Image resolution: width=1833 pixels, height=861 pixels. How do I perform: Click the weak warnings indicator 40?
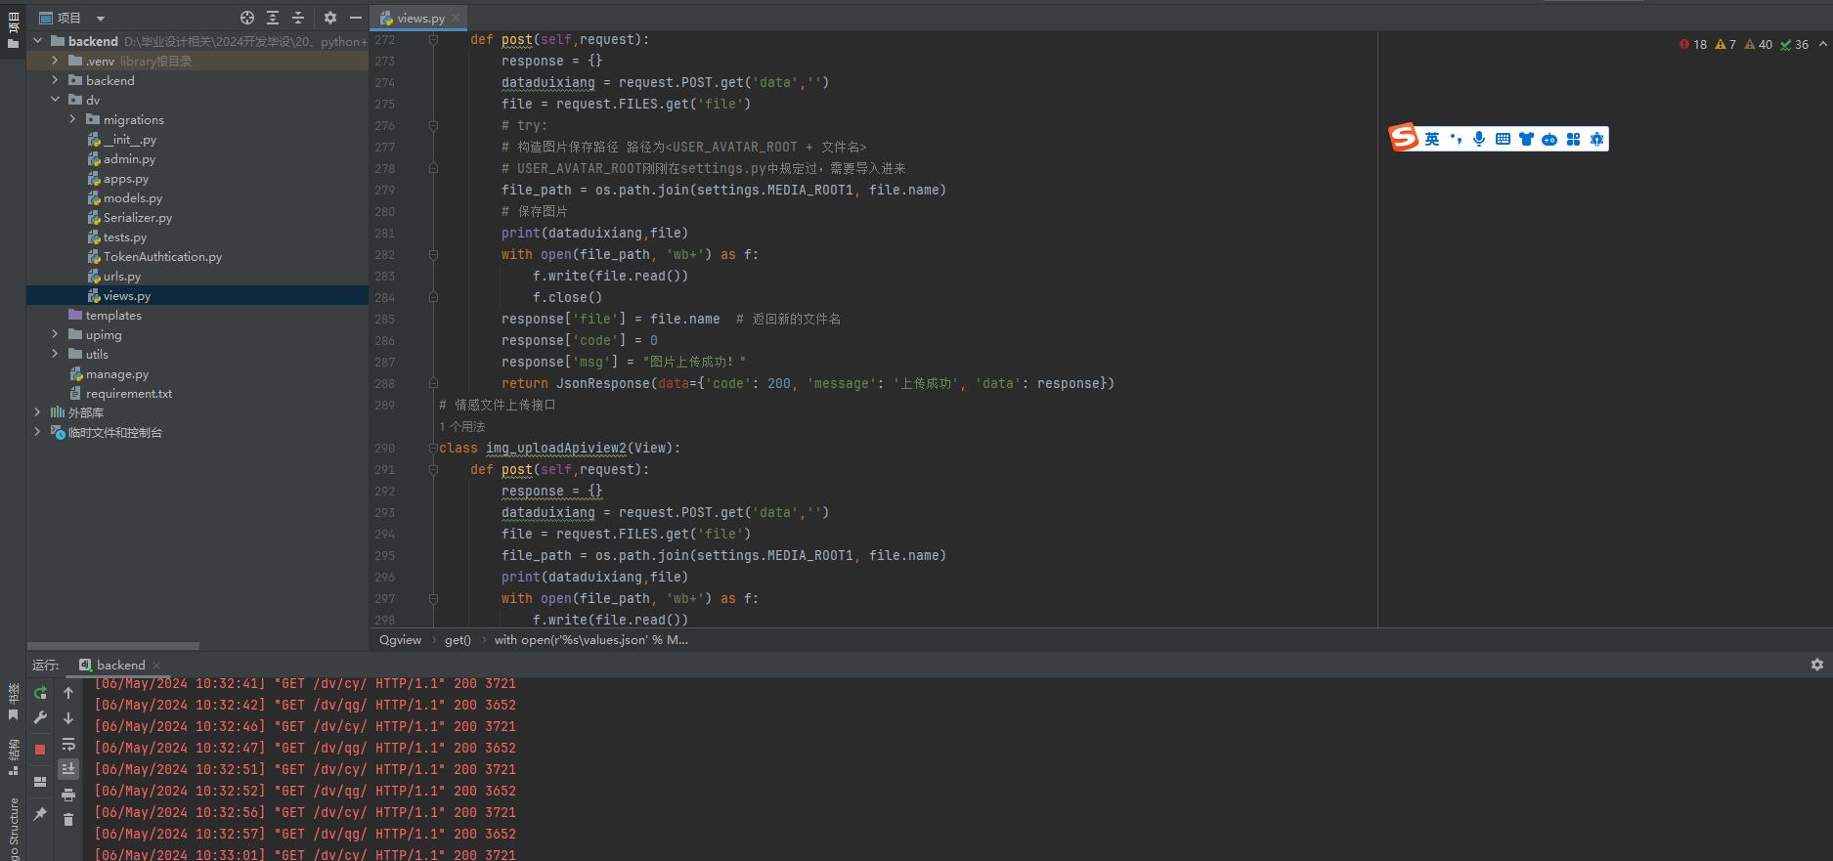click(1758, 44)
